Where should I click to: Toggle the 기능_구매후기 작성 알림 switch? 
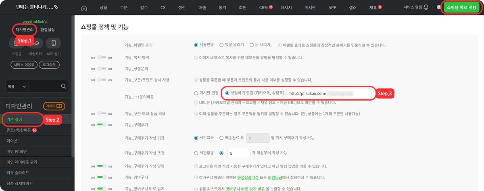point(102,166)
